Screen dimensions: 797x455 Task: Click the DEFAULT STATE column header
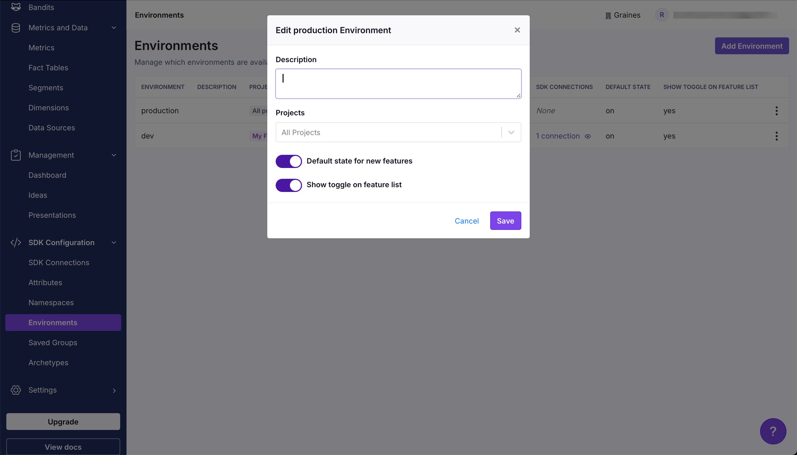click(628, 87)
